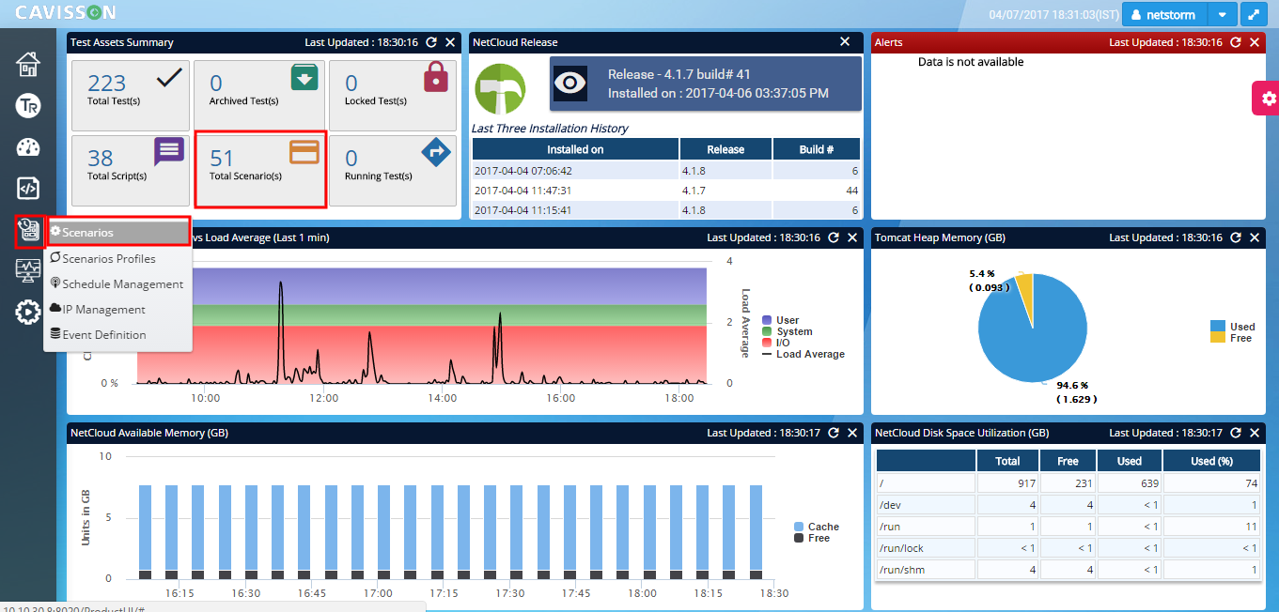Click the Cavisson logo
Viewport: 1279px width, 612px height.
point(65,12)
